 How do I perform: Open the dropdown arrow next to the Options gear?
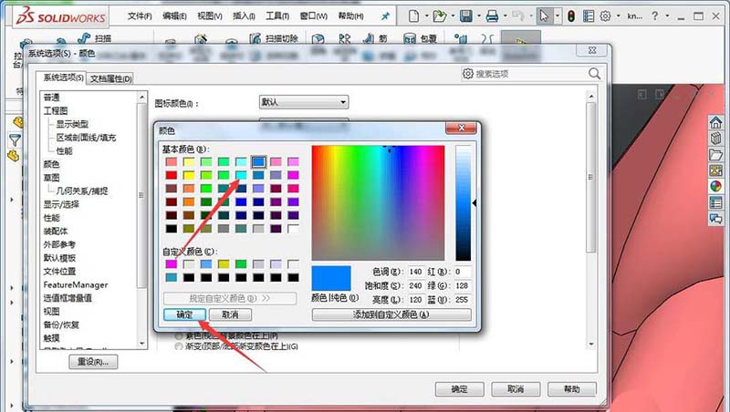619,16
